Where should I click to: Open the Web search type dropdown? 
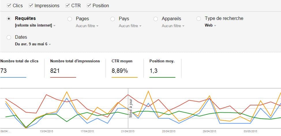click(x=210, y=25)
